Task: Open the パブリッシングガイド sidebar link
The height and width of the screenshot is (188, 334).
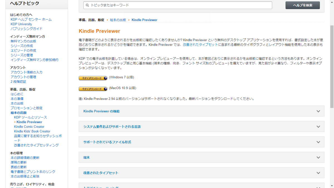Action: (26, 28)
